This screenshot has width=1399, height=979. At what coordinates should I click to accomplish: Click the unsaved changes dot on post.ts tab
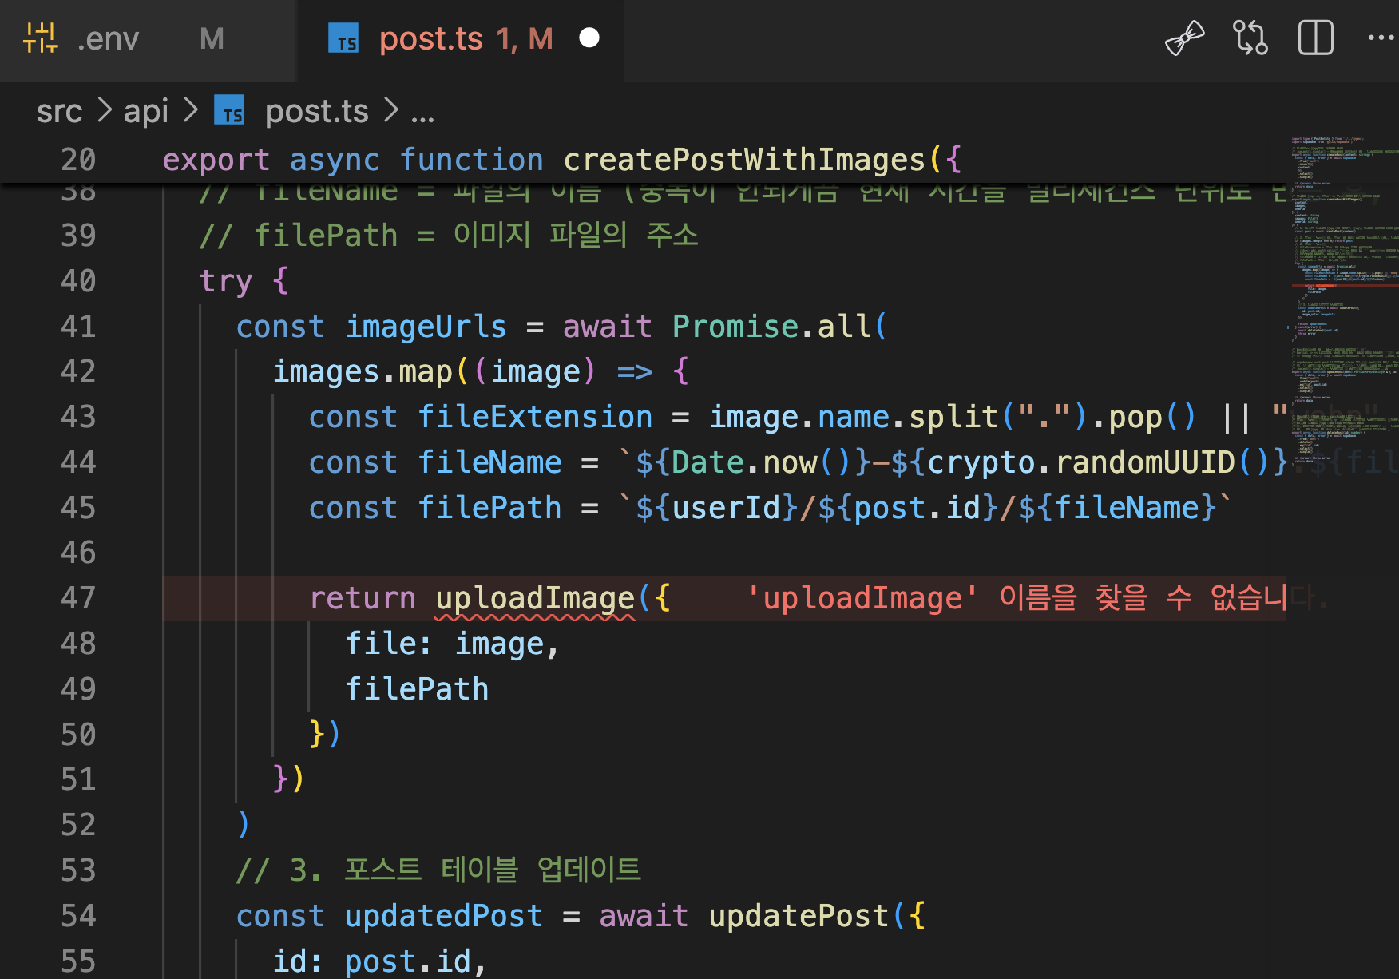589,38
